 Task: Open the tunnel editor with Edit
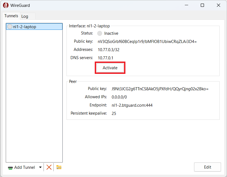(x=207, y=167)
